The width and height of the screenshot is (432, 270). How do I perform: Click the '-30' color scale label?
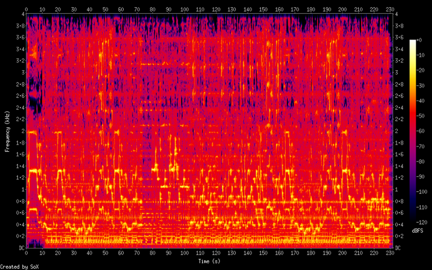click(420, 86)
